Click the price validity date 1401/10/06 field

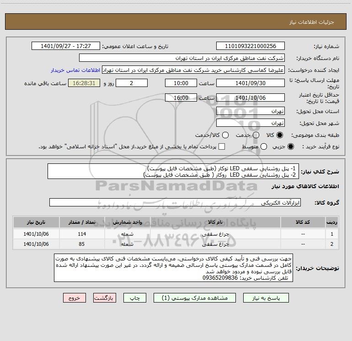[251, 97]
